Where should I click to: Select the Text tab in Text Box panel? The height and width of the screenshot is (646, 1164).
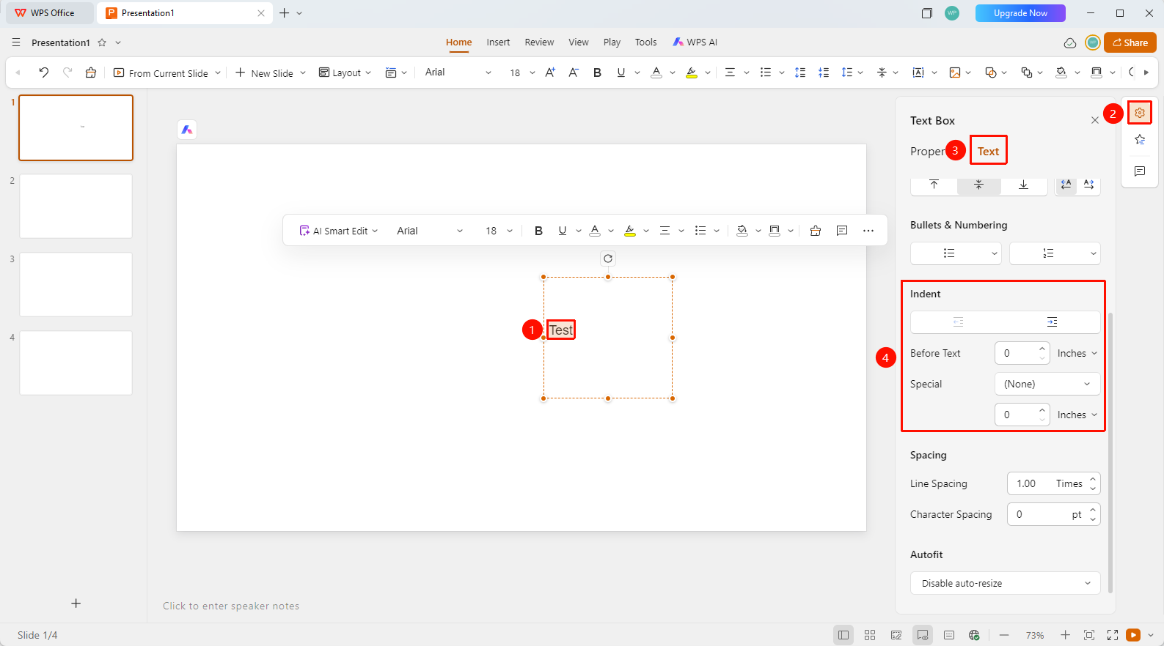[988, 152]
